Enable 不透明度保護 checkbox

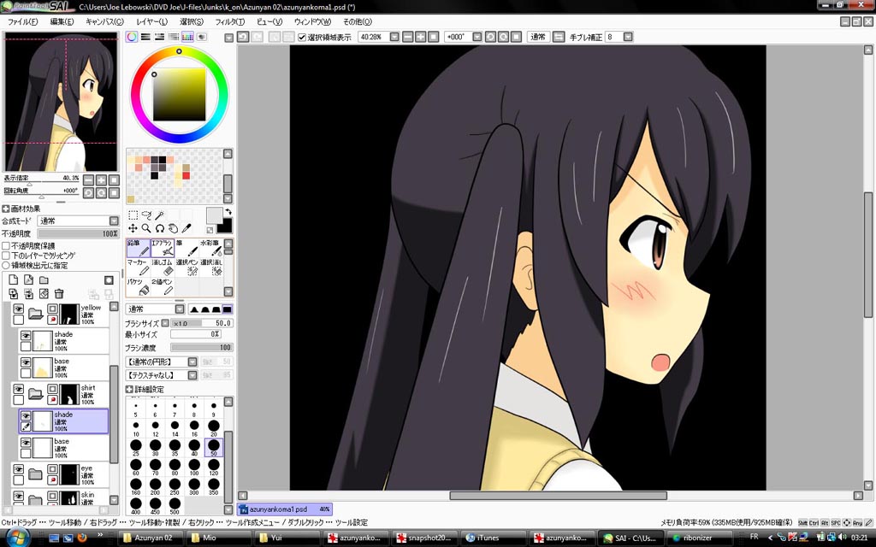pyautogui.click(x=6, y=245)
